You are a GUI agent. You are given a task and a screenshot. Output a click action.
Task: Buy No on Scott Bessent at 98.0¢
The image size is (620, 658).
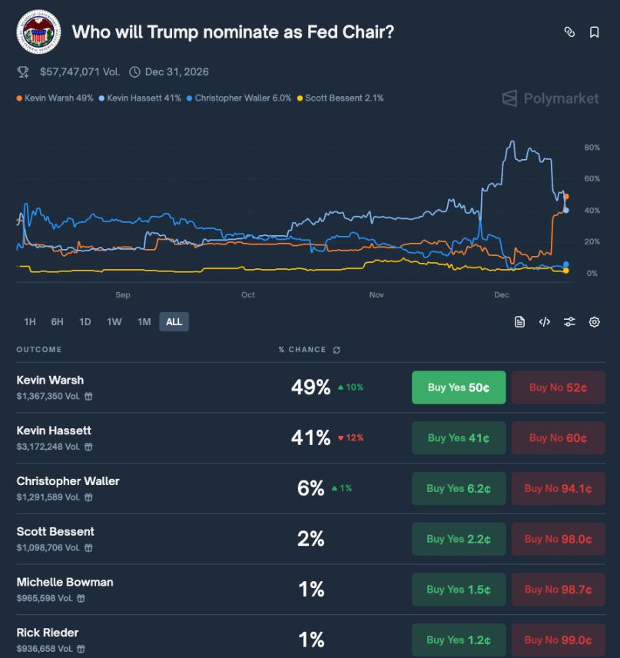pos(558,540)
